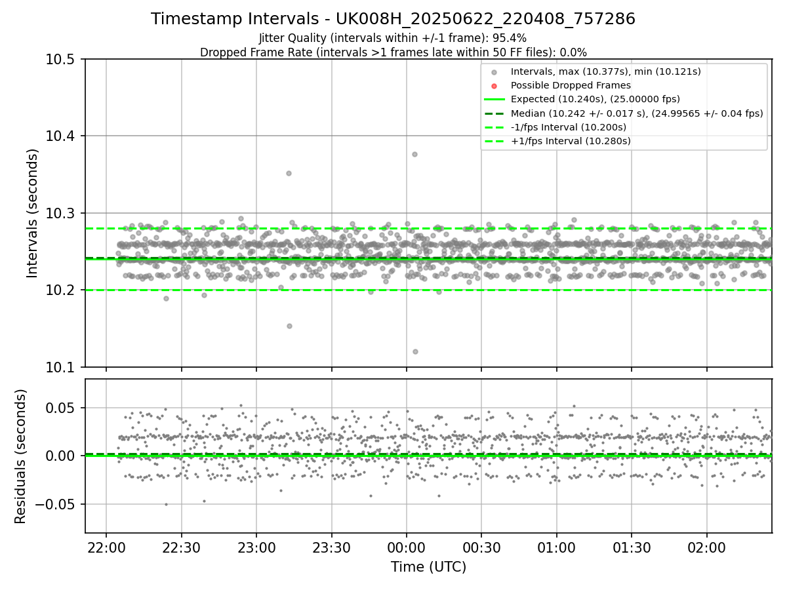Click the gray dot marker in the legend
The image size is (787, 590).
click(494, 72)
